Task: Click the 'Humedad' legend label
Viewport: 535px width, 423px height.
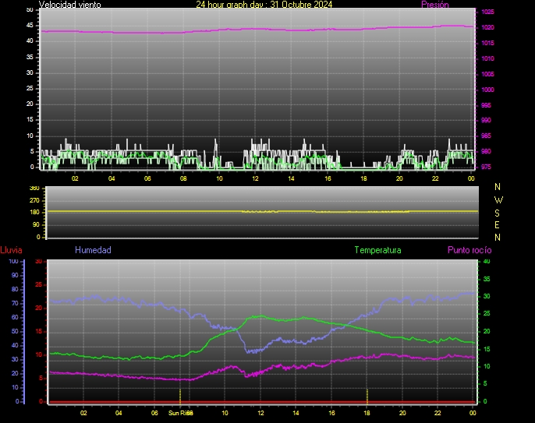Action: [x=93, y=250]
